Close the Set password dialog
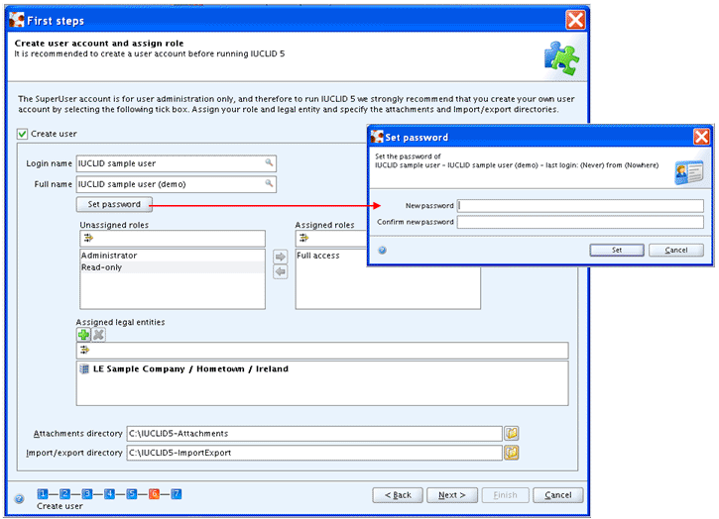The height and width of the screenshot is (519, 719). 701,137
